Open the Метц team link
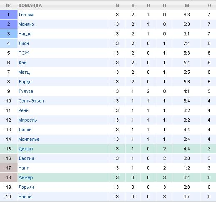216x202 pixels. (24, 72)
